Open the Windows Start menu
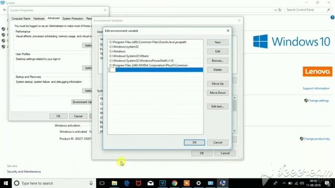Image resolution: width=335 pixels, height=188 pixels. click(6, 183)
